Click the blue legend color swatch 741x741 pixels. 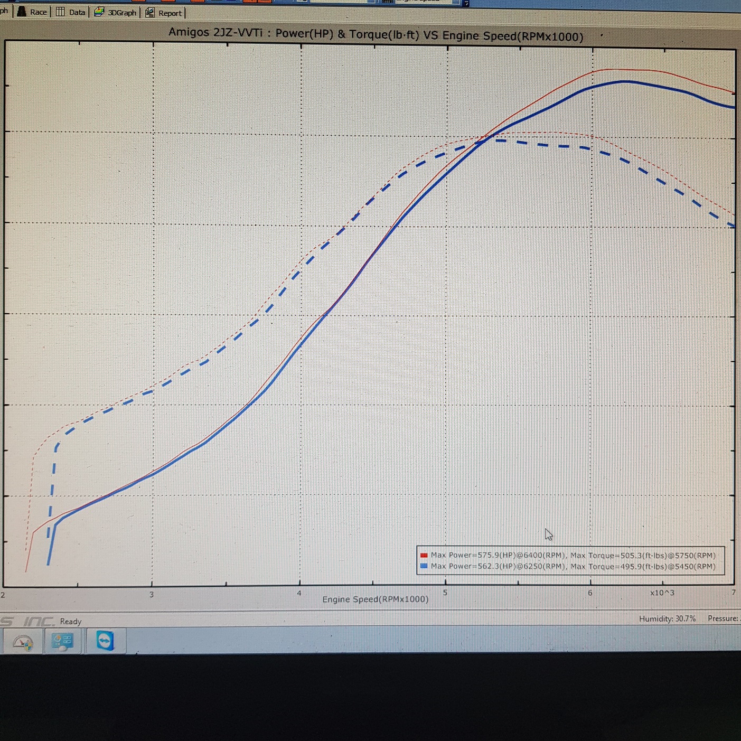pos(424,566)
